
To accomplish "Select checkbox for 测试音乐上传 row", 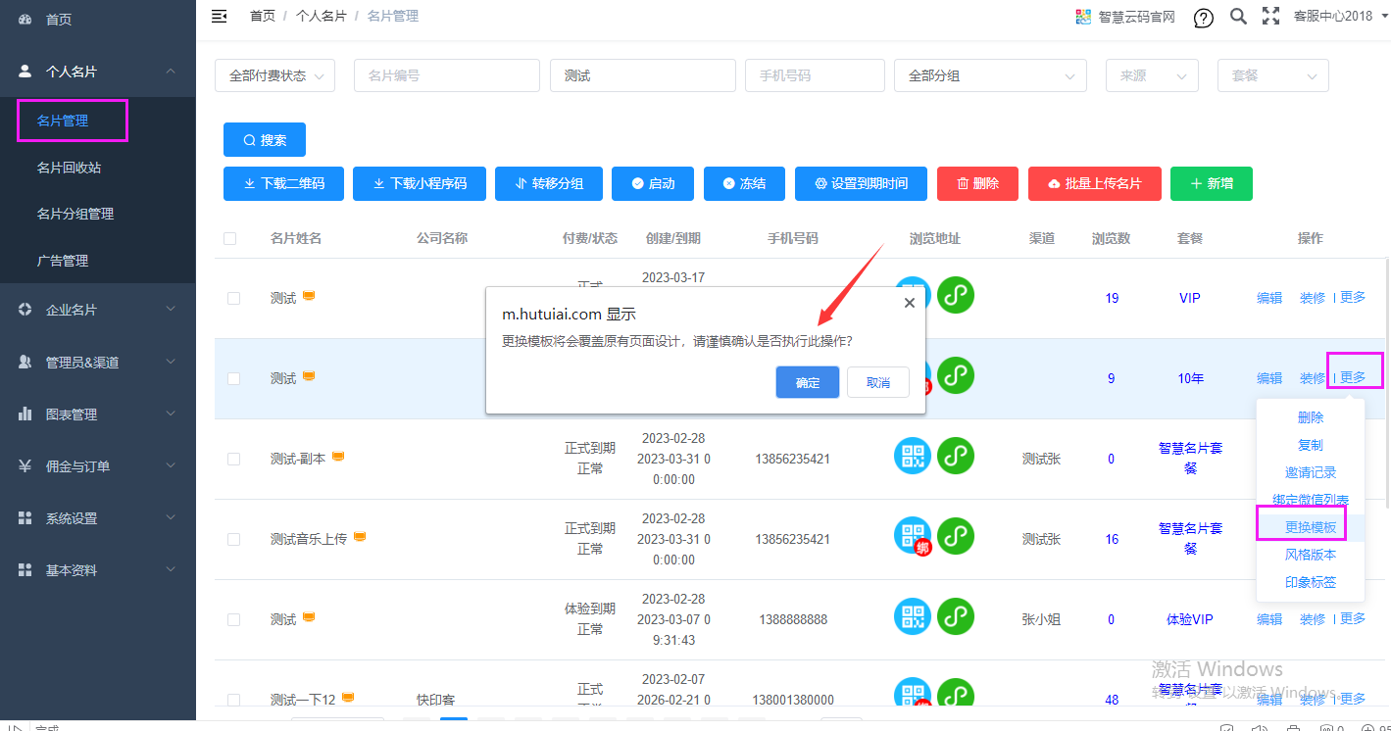I will pos(233,539).
